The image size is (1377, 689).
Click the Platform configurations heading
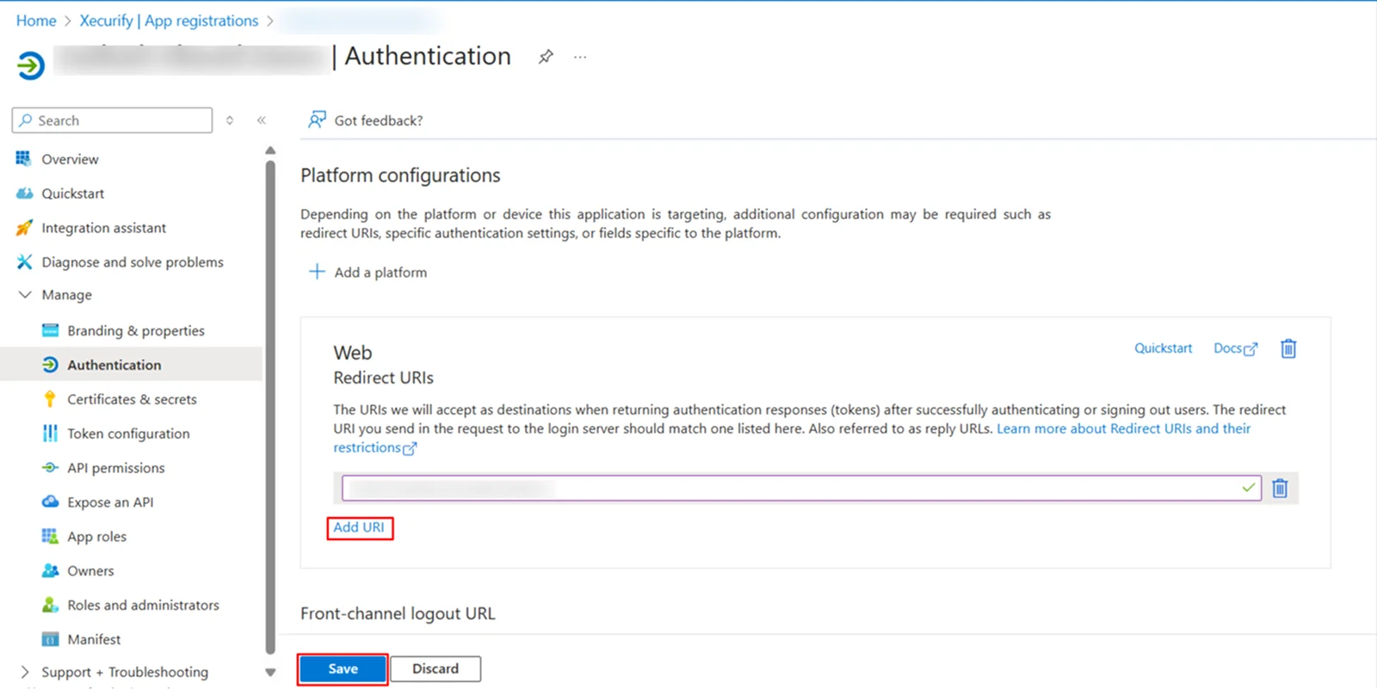point(400,175)
